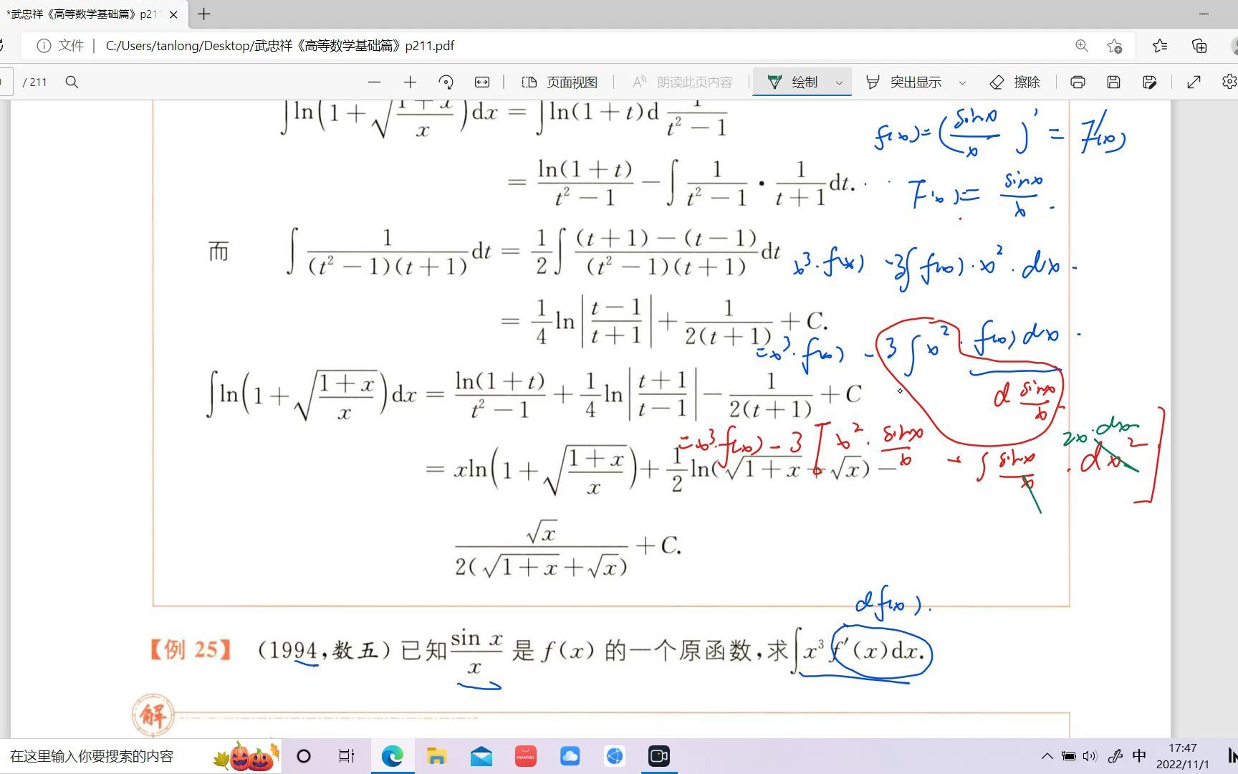Screen dimensions: 1238x774
Task: Expand highlight color options
Action: coord(962,83)
